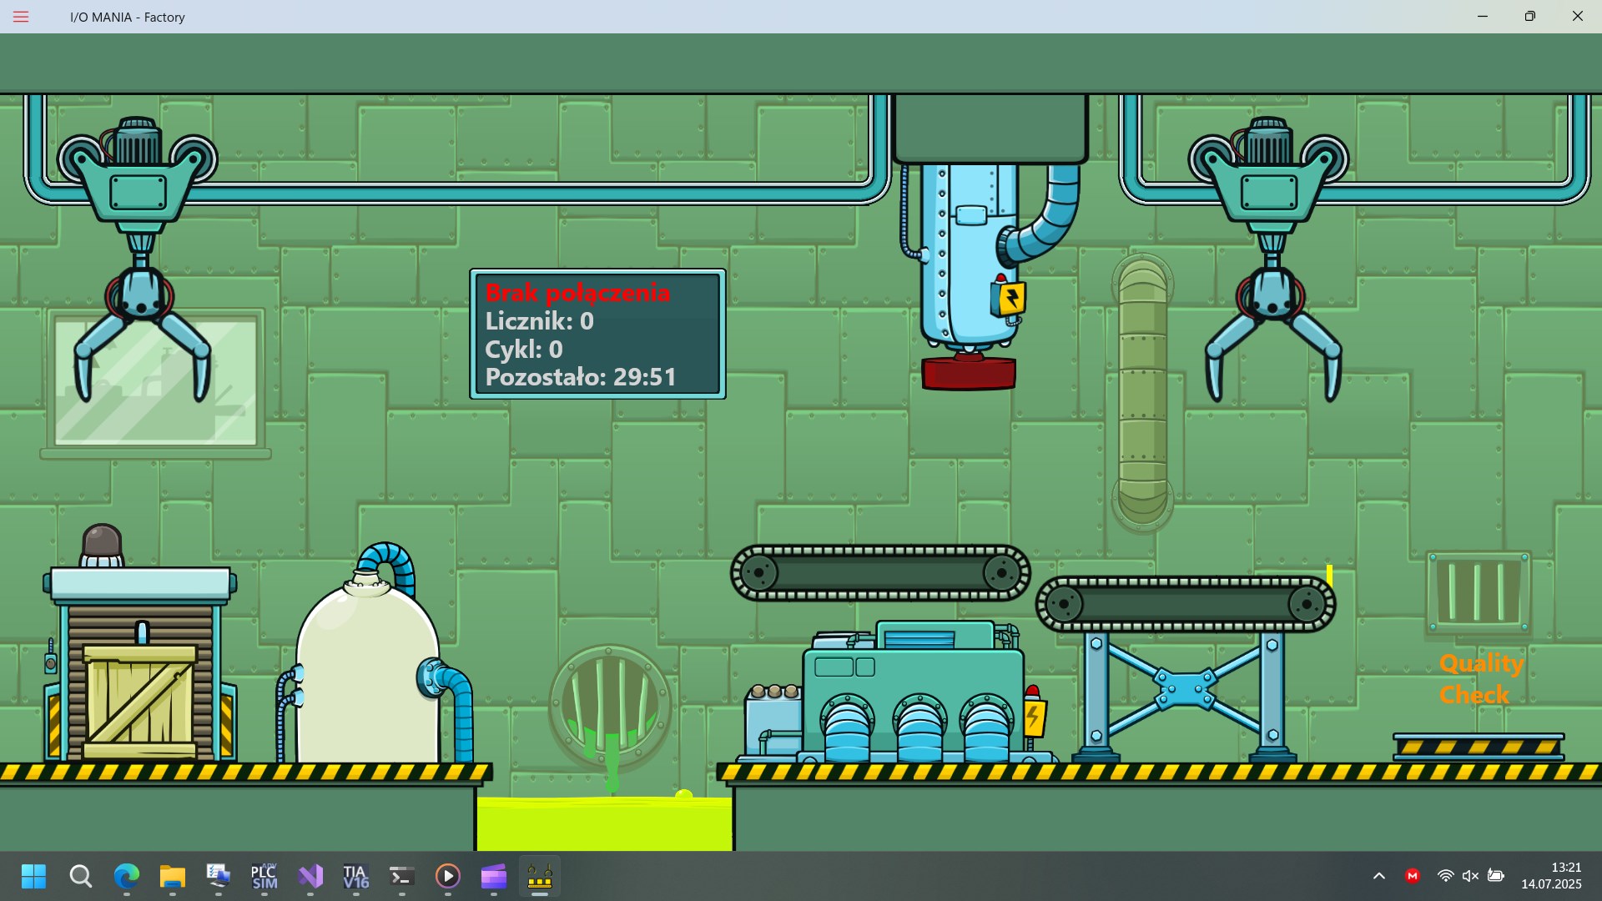The image size is (1602, 901).
Task: Open Visual Studio from the taskbar
Action: (310, 877)
